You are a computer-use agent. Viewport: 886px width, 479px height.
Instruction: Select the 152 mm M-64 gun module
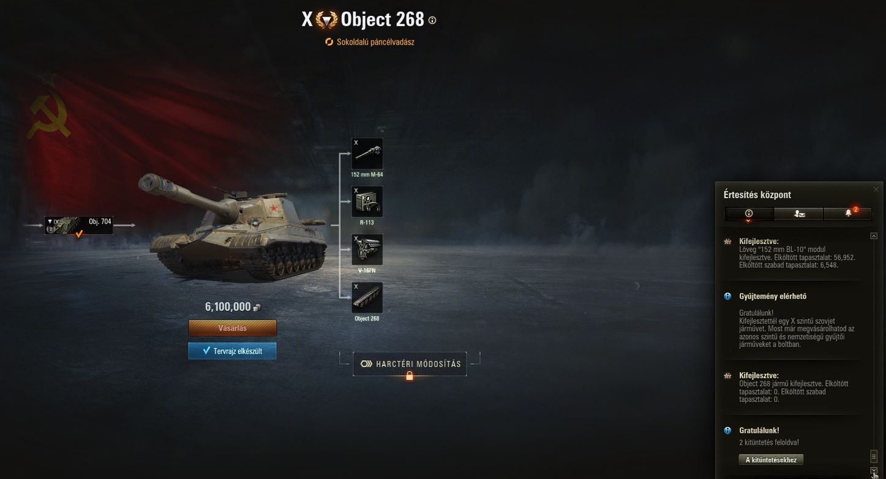(x=367, y=154)
